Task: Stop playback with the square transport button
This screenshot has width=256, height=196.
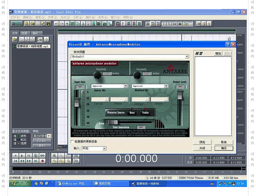Action: [x=16, y=155]
